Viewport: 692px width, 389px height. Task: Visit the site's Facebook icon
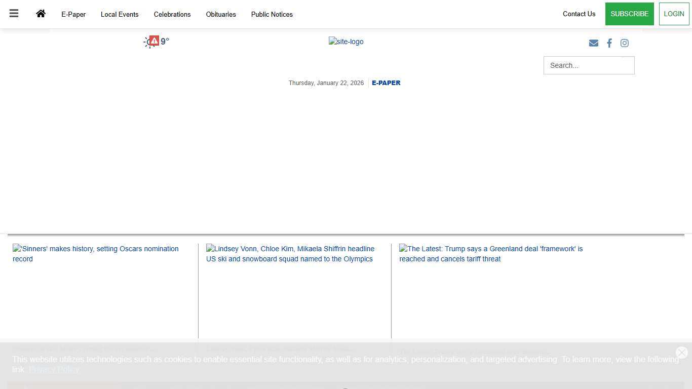609,43
